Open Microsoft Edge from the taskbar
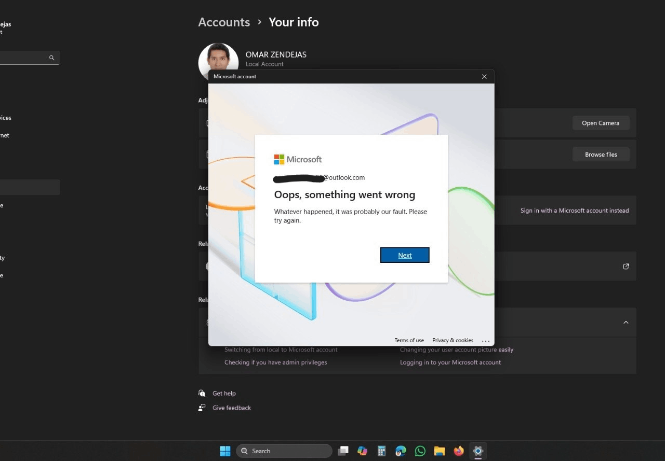Viewport: 665px width, 461px height. [401, 451]
